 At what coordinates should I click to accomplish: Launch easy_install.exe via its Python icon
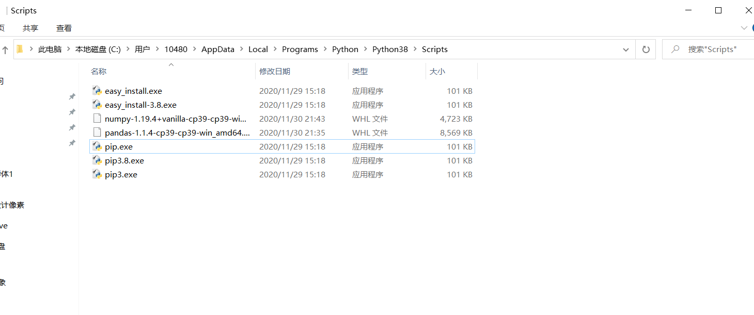click(x=97, y=90)
